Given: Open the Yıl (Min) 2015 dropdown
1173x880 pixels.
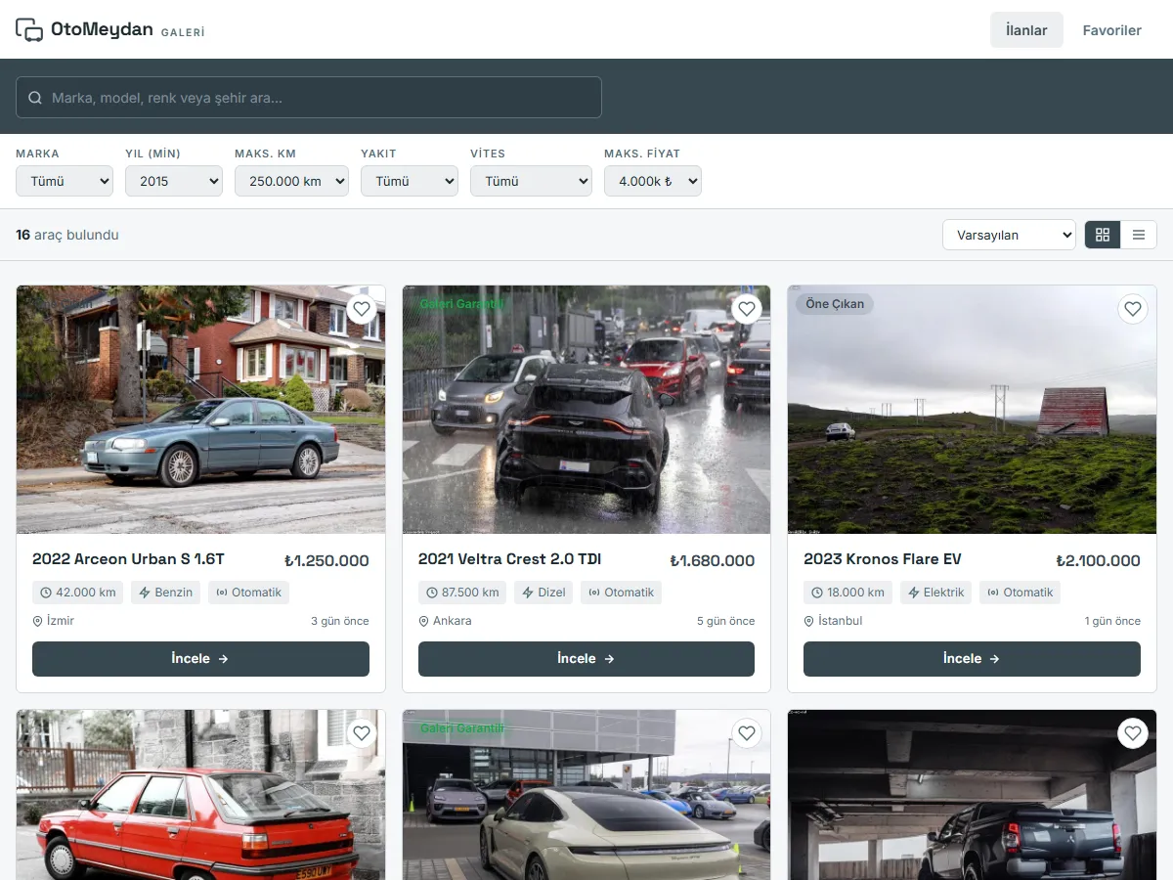Looking at the screenshot, I should (x=174, y=181).
